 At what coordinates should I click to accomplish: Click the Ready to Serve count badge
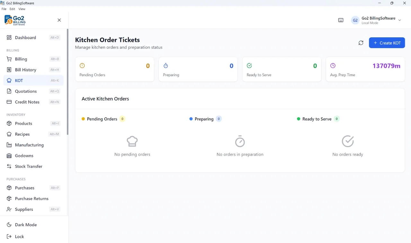coord(337,119)
